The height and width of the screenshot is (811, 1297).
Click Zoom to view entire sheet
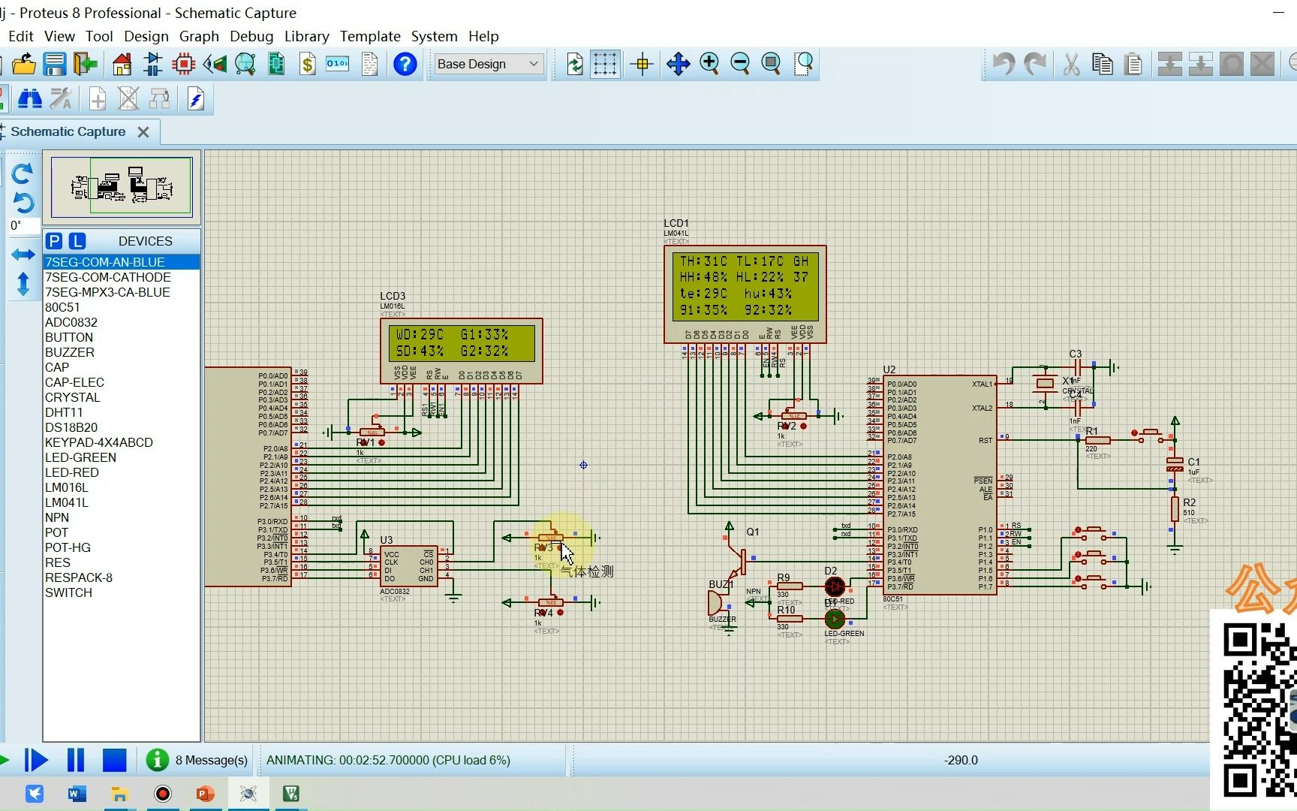(771, 64)
